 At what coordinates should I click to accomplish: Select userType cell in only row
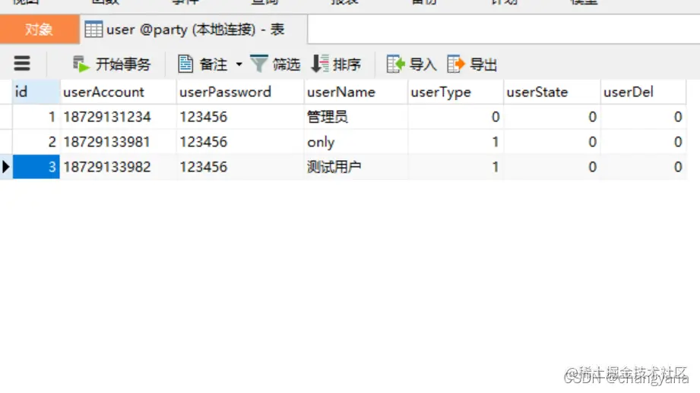[x=456, y=142]
